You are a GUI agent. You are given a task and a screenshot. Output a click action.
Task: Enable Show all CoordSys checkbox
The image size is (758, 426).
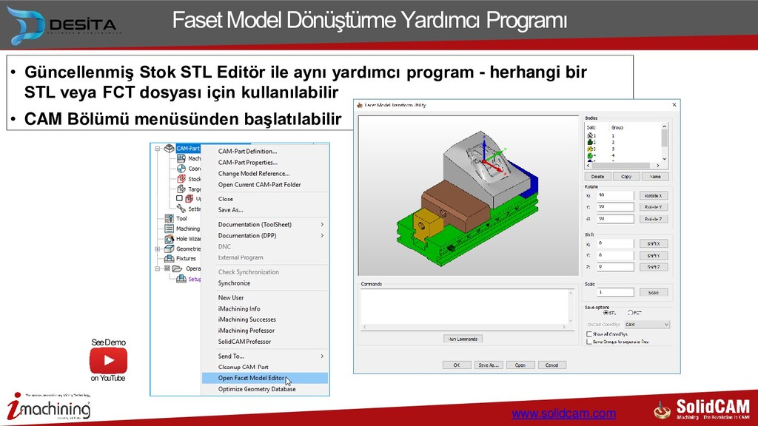point(589,334)
